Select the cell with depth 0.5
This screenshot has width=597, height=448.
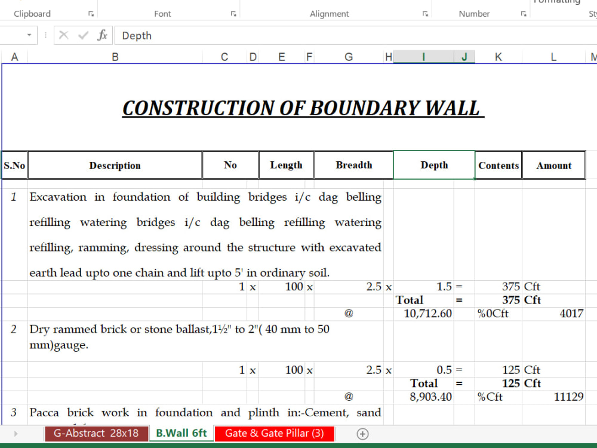pos(423,370)
